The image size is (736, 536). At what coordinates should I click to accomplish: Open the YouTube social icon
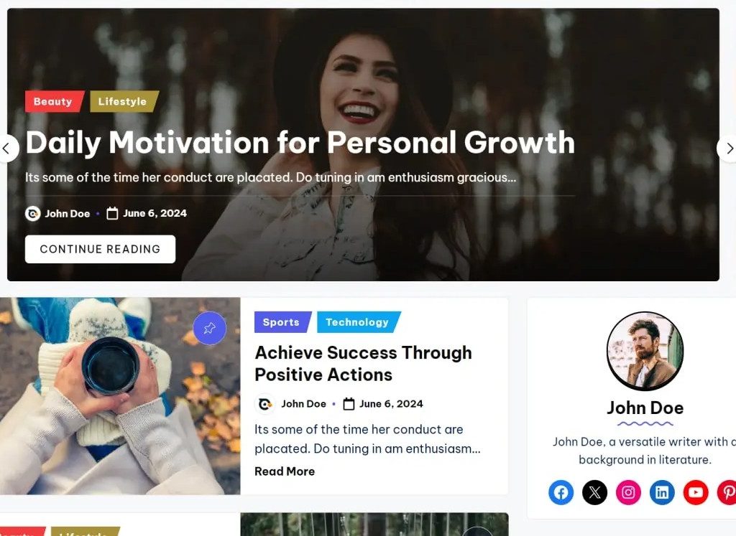point(696,492)
